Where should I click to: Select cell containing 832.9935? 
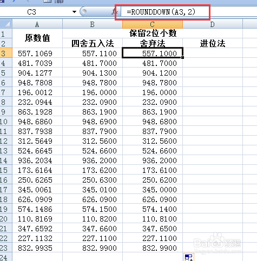[x=37, y=248]
